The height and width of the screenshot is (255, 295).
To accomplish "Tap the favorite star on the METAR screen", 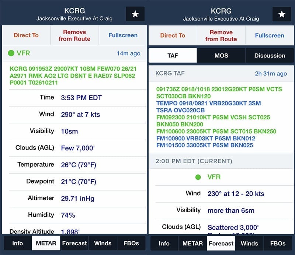I will 135,14.
